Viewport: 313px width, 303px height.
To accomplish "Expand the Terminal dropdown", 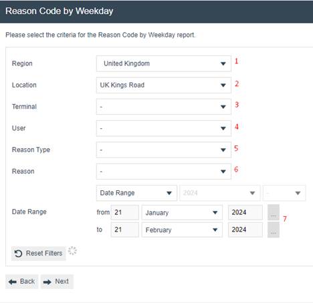I will [x=164, y=107].
